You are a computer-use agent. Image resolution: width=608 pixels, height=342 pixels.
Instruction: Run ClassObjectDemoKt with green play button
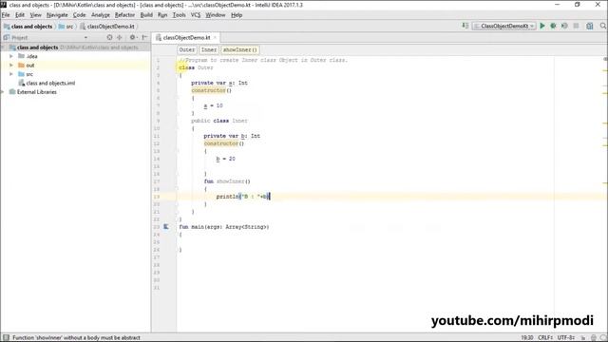[x=542, y=26]
